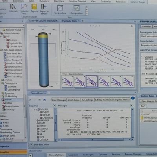The height and width of the screenshot is (157, 157).
Task: Select PUMP block in the sequence list
Action: click(x=41, y=123)
